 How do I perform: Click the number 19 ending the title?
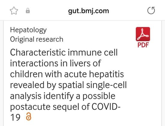point(15,117)
